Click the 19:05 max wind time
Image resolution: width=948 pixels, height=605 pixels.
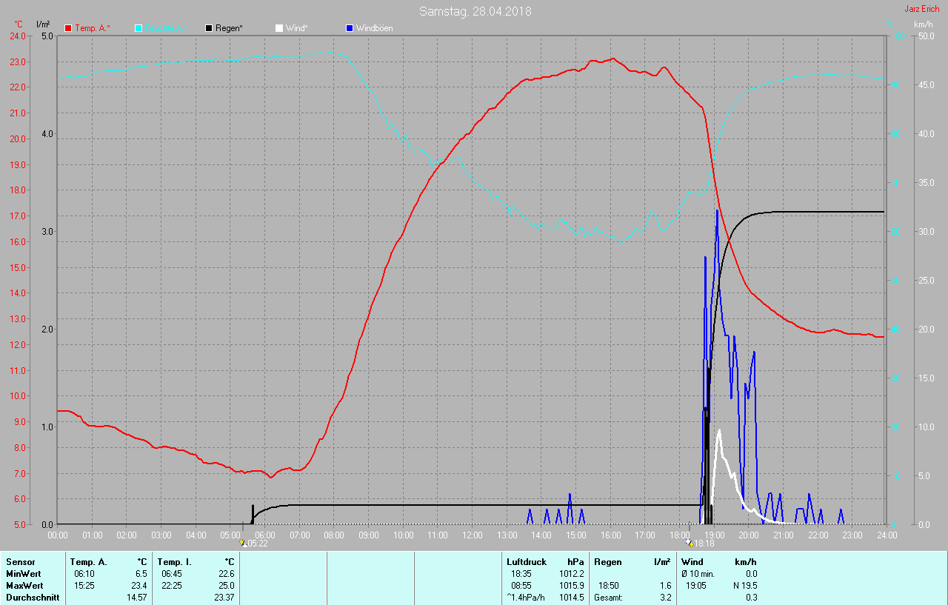(x=695, y=586)
